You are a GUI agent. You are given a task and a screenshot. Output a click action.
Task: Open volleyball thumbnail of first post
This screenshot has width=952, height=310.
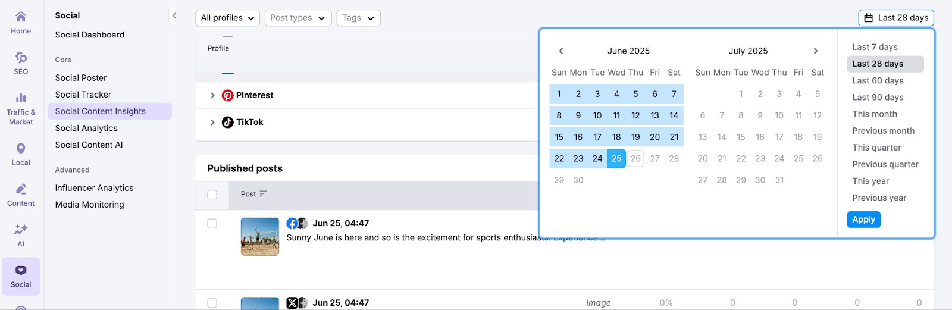point(260,237)
